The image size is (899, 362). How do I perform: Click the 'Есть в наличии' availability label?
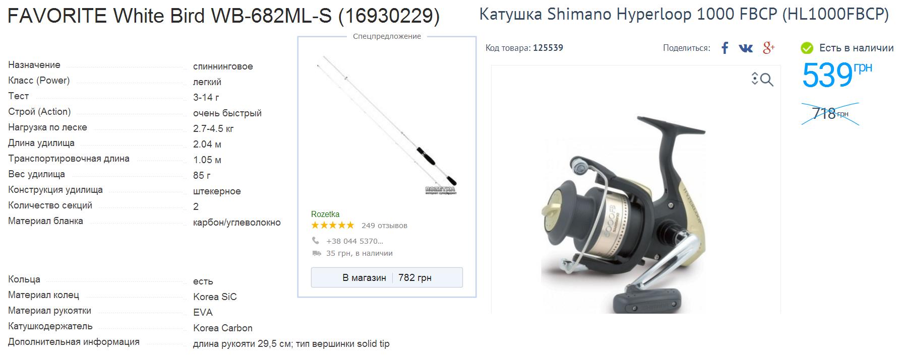click(x=856, y=48)
